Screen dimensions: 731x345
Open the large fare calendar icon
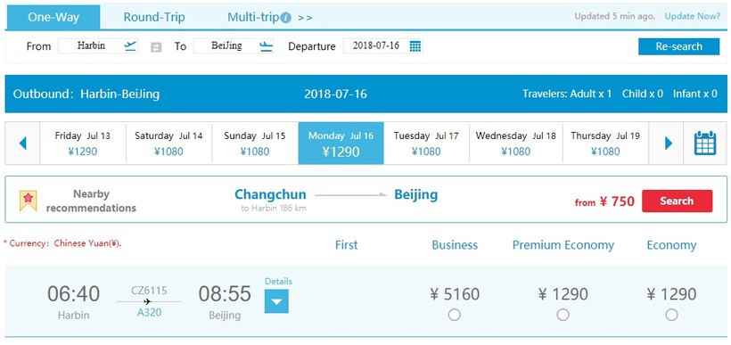(705, 144)
